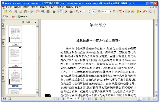Viewport: 160px width, 103px height.
Task: Open Search with the binoculars icon
Action: pyautogui.click(x=48, y=11)
